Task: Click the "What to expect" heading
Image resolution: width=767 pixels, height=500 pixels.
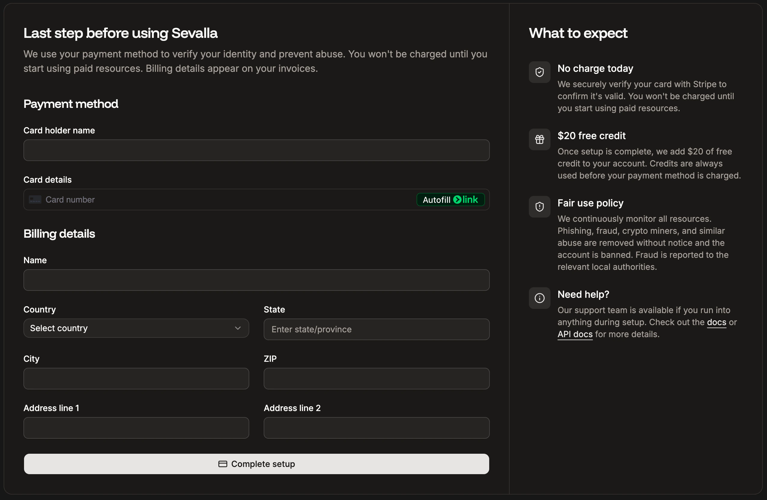Action: tap(578, 33)
